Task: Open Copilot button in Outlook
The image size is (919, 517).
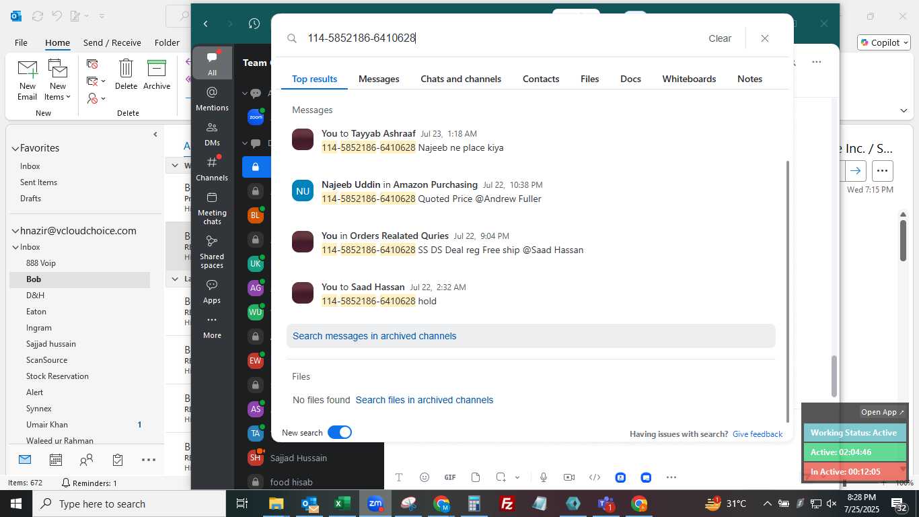Action: click(884, 42)
